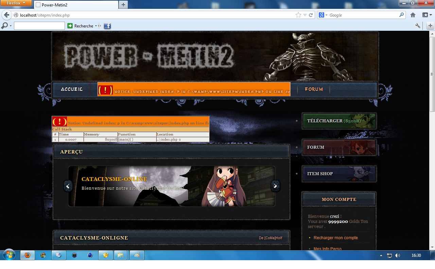This screenshot has width=435, height=269.
Task: Click the username crezi in the welcome text
Action: click(x=334, y=216)
